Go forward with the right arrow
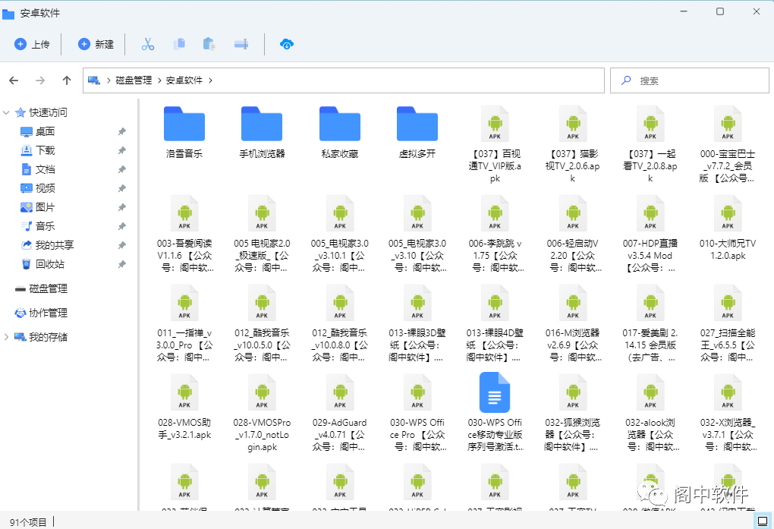774x529 pixels. pyautogui.click(x=40, y=80)
